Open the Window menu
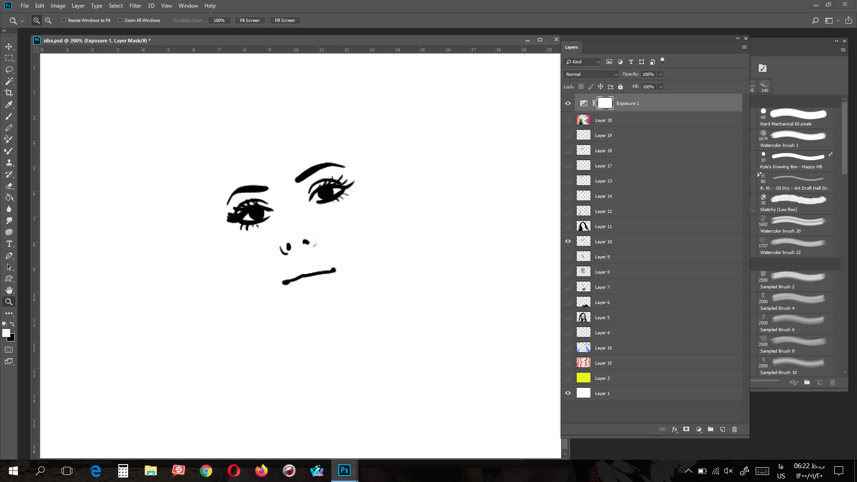857x482 pixels. [x=188, y=6]
